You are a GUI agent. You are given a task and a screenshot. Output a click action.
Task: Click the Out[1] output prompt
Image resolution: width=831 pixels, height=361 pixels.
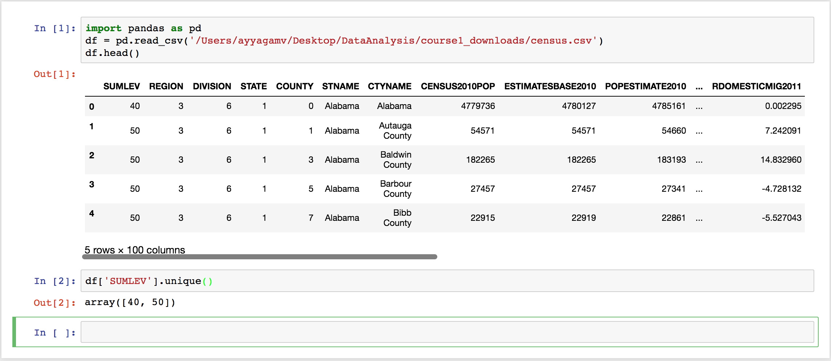[x=54, y=74]
